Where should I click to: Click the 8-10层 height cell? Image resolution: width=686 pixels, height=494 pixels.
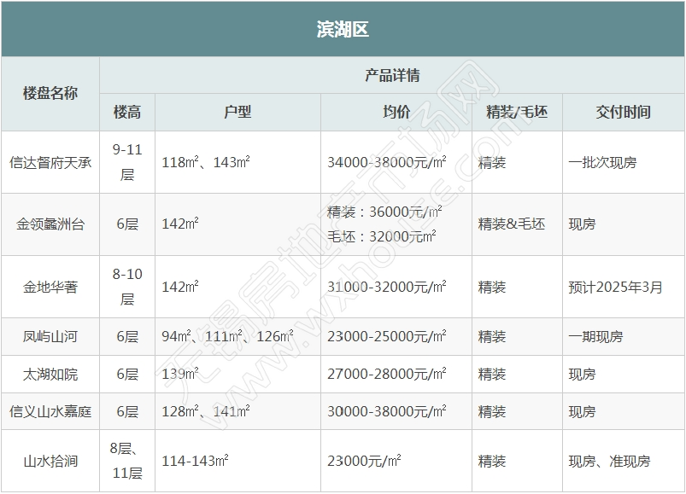coord(127,287)
